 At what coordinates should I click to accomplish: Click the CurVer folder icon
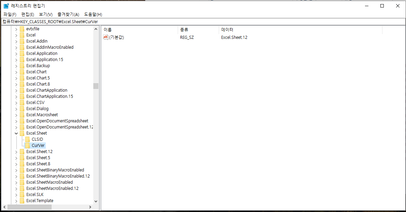pyautogui.click(x=27, y=146)
